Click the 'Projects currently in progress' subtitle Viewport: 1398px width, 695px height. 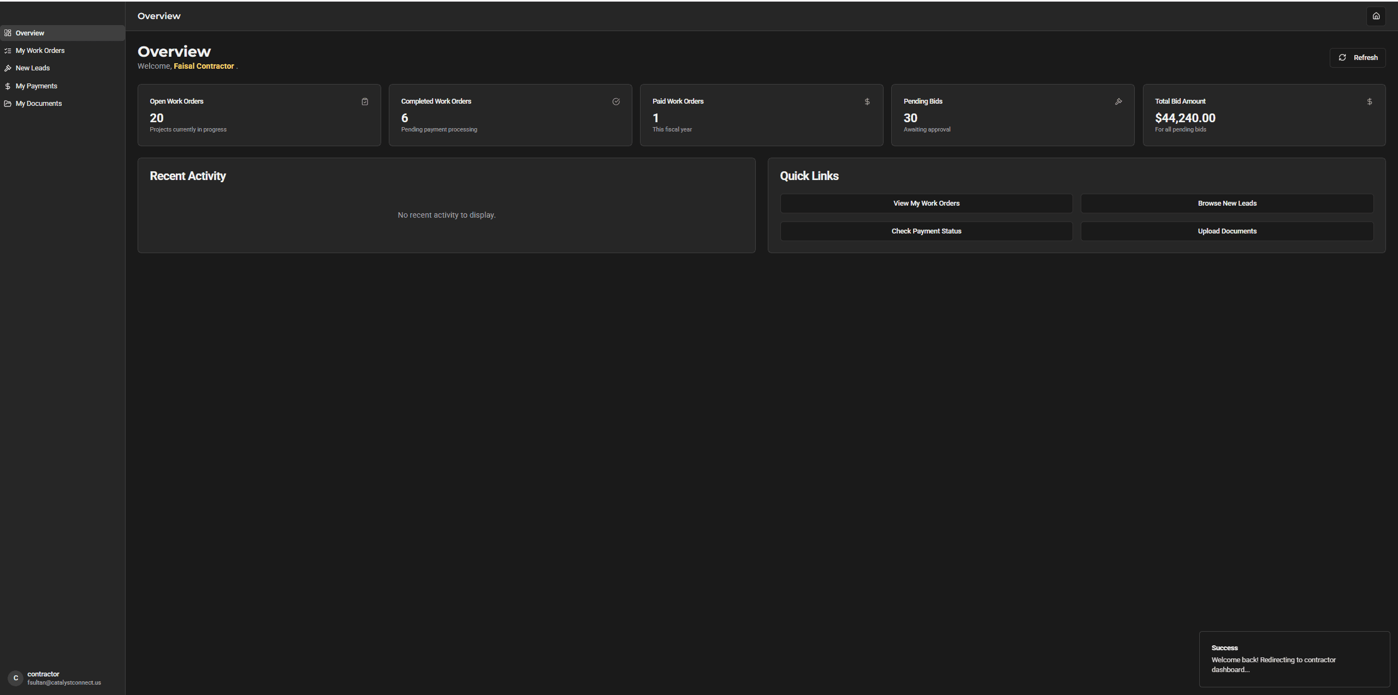click(x=188, y=130)
